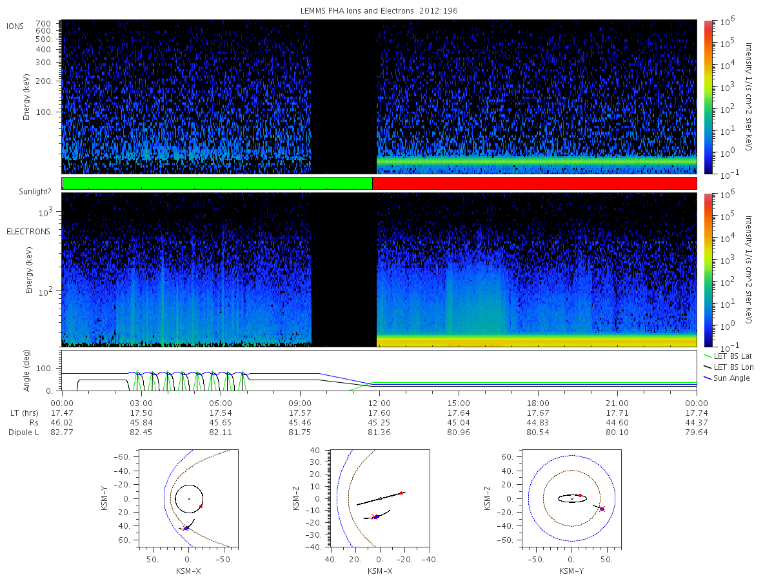The height and width of the screenshot is (581, 774).
Task: Click the 12:00 time axis tick label
Action: (379, 402)
